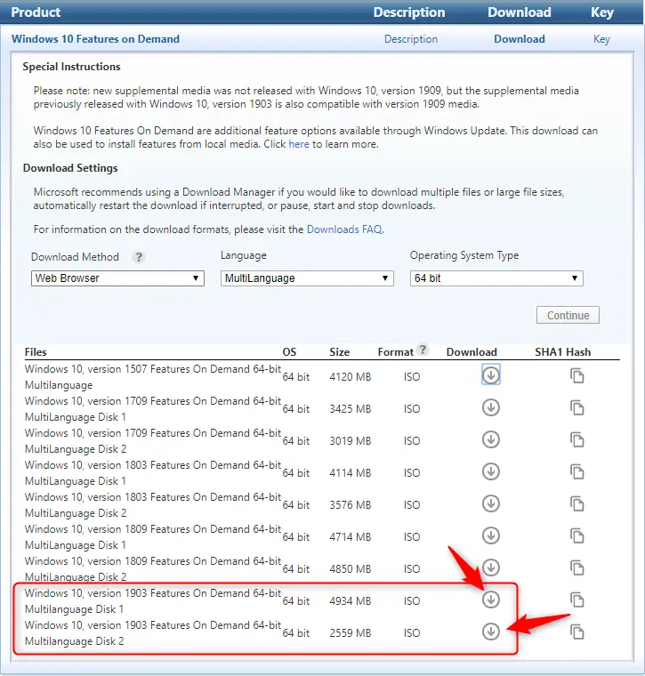Copy SHA1 hash for 1803 Disk 2
645x676 pixels.
(576, 504)
